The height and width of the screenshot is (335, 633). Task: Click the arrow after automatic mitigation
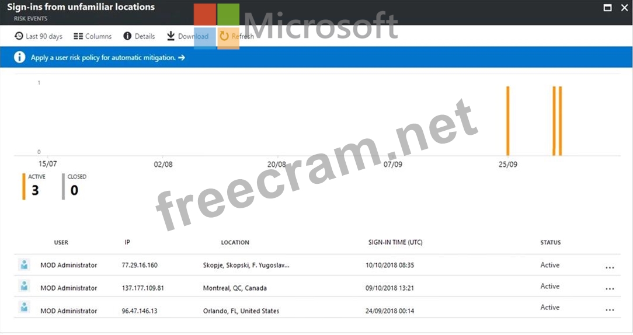pos(182,58)
